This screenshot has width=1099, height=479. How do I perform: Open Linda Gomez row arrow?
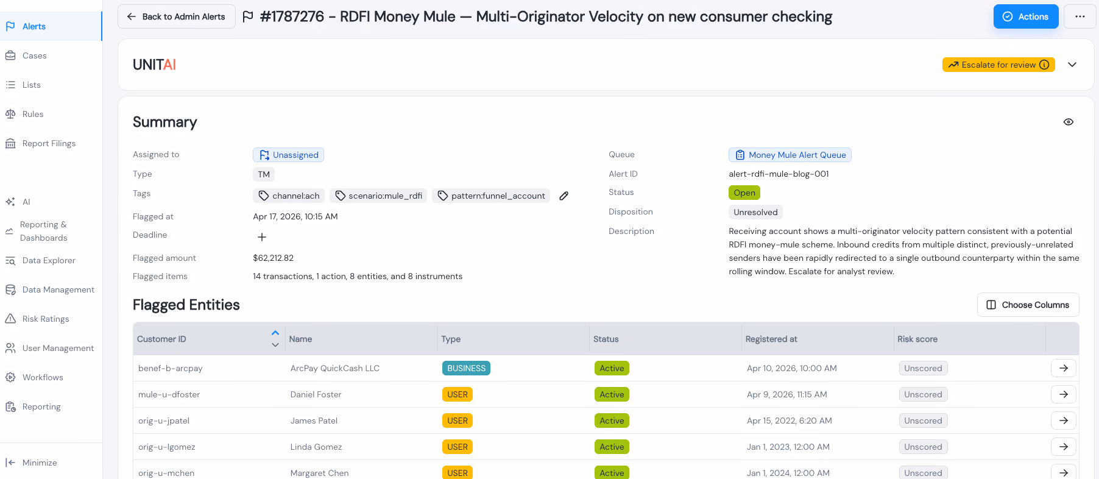coord(1064,447)
